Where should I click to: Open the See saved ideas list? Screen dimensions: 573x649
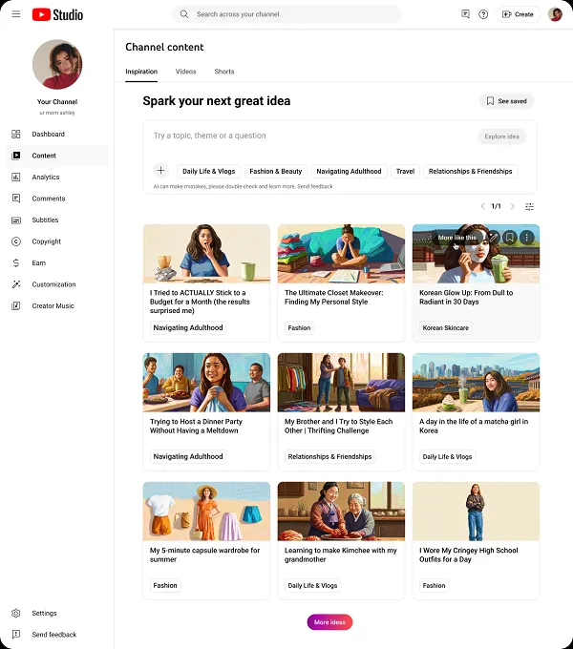click(x=506, y=101)
